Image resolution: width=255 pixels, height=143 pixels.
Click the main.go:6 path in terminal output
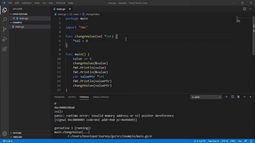[x=110, y=136]
